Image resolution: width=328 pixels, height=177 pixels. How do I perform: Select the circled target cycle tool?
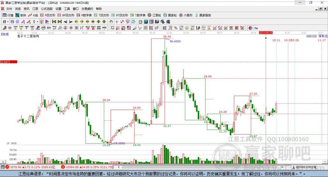pos(65,28)
